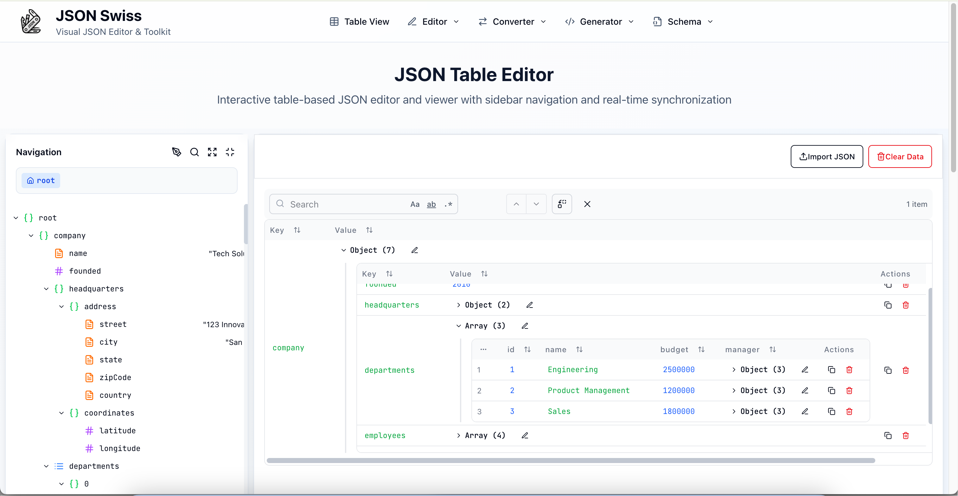Image resolution: width=958 pixels, height=496 pixels.
Task: Click the pen tool icon in Navigation
Action: pos(176,152)
